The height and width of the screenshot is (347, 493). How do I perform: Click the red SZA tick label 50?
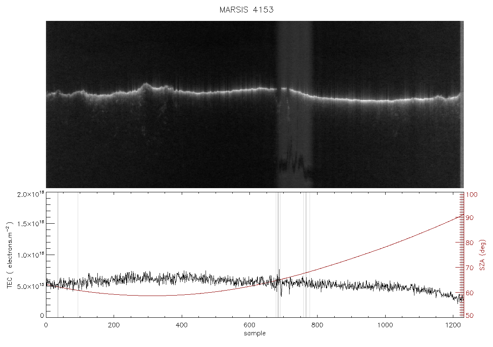point(470,315)
